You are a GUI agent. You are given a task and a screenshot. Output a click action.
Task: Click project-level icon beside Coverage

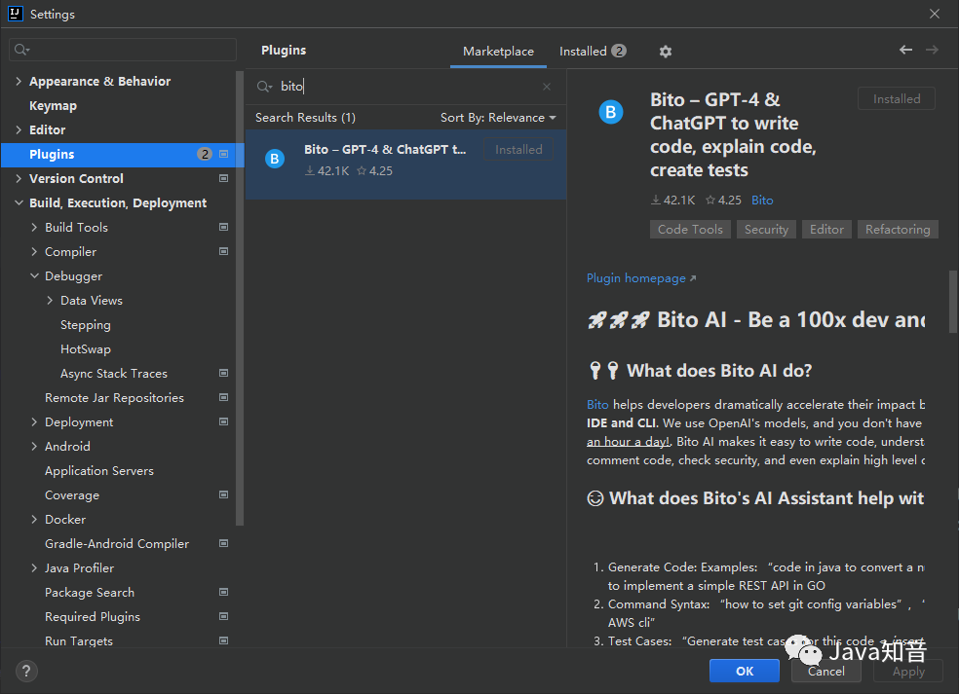(x=224, y=494)
